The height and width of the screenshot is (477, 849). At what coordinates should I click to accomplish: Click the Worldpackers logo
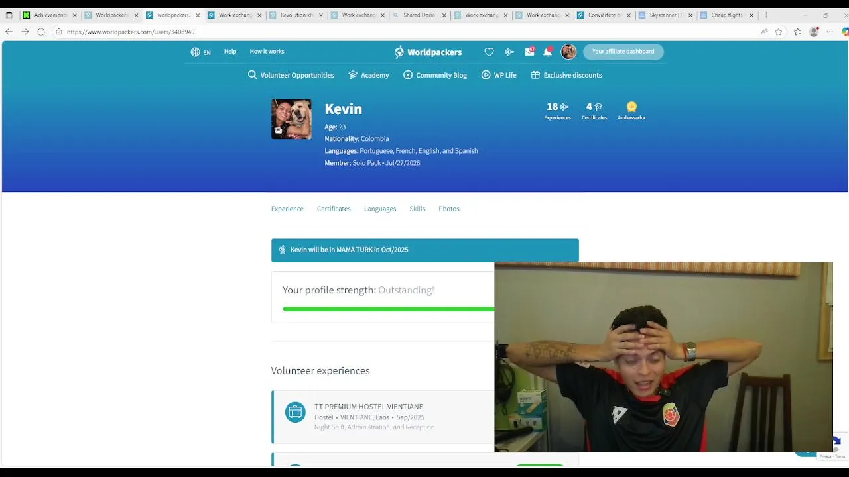428,52
